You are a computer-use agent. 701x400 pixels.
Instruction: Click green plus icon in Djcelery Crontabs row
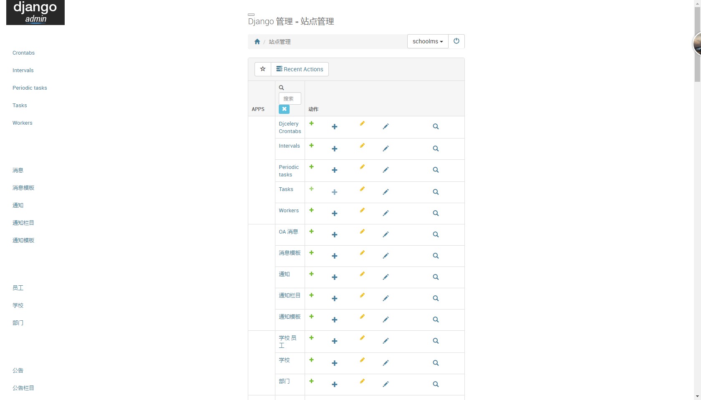pos(311,123)
